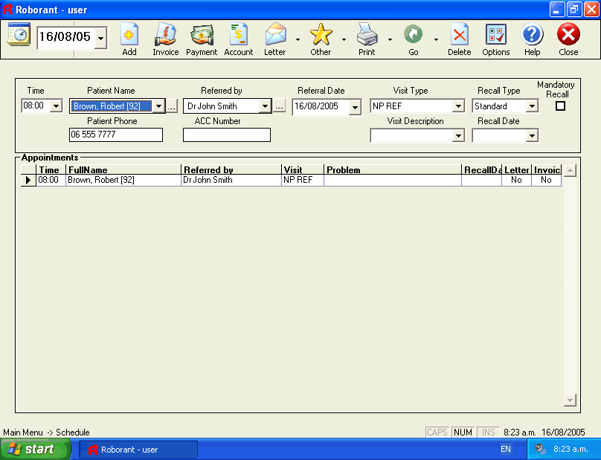Viewport: 601px width, 460px height.
Task: Open the Go dropdown arrow
Action: [436, 39]
